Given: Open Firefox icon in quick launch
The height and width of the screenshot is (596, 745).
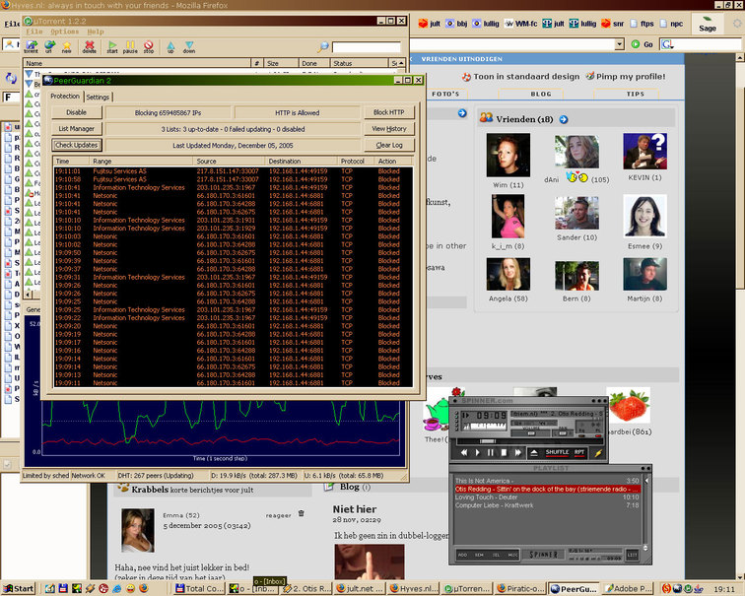Looking at the screenshot, I should click(x=144, y=588).
